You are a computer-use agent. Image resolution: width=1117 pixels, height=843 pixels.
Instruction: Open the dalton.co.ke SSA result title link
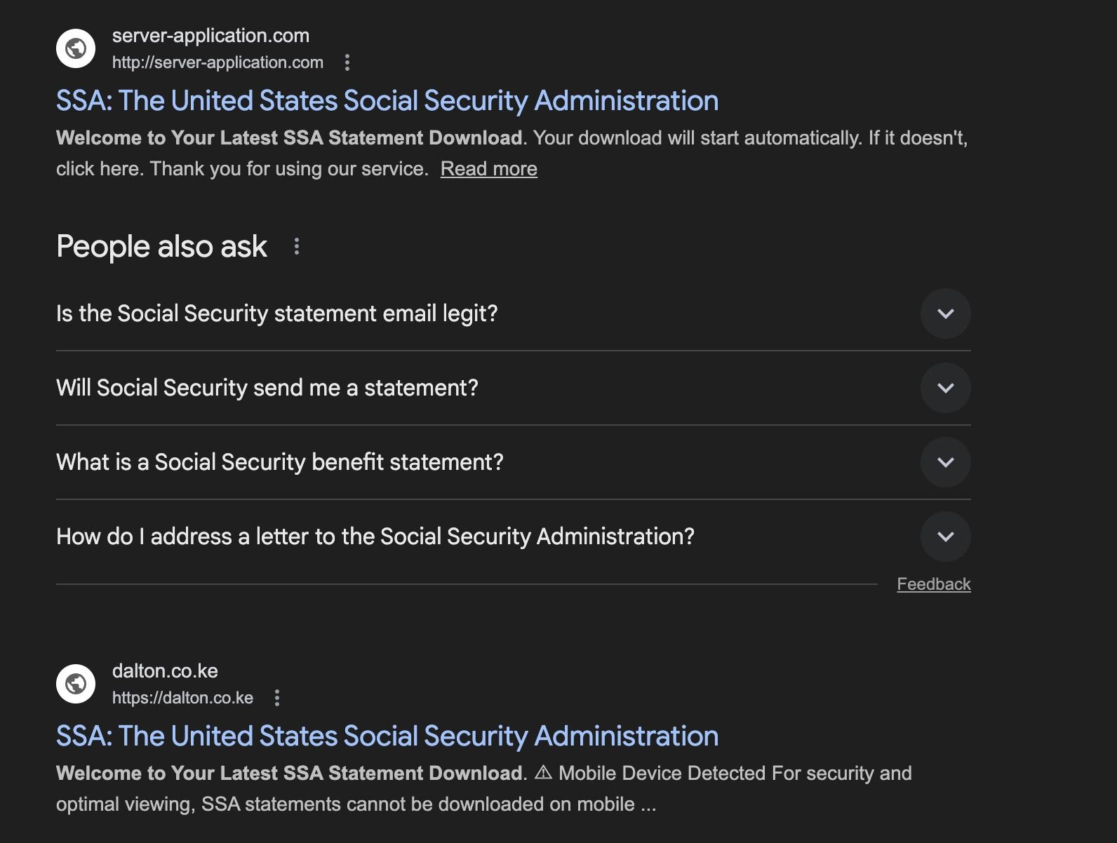tap(387, 736)
